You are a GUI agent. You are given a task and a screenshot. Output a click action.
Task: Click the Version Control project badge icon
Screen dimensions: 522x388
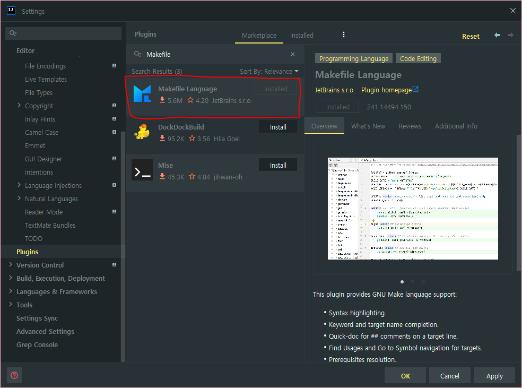tap(114, 264)
